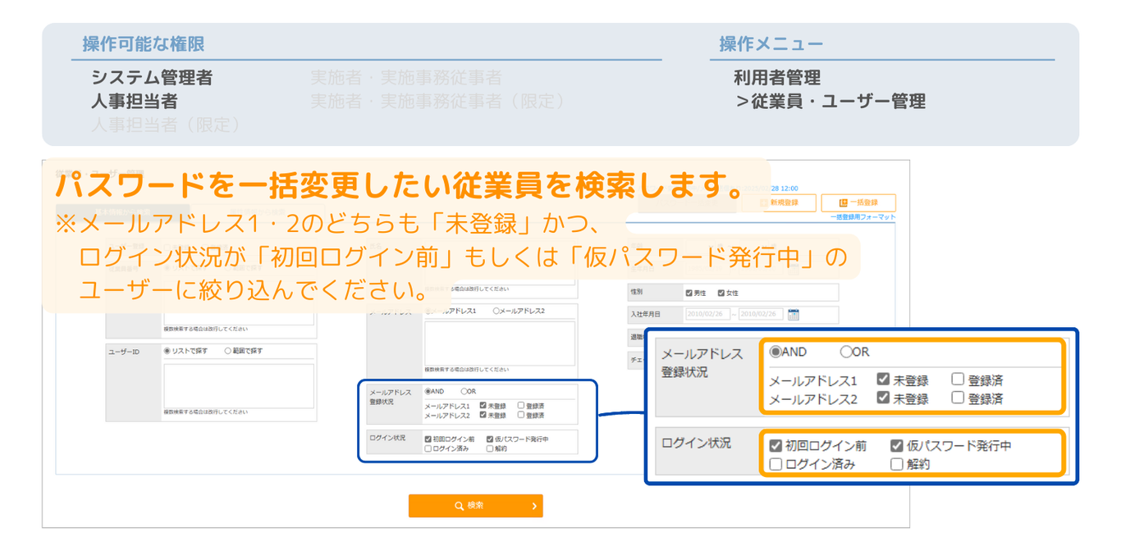Select the OR radio in enlarged callout
Screen dimensions: 1121x550
coord(846,352)
